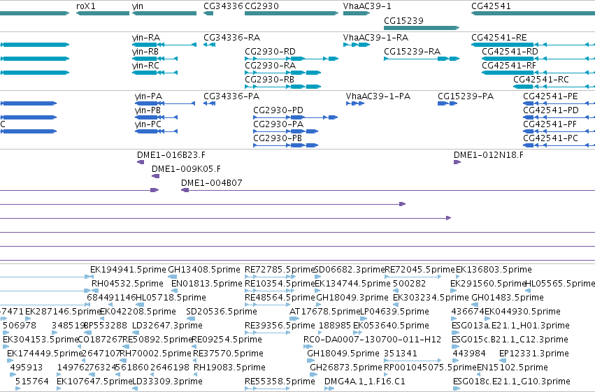The width and height of the screenshot is (595, 392).
Task: Select the roX1 gene label
Action: (86, 6)
